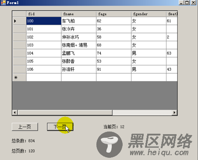The image size is (198, 160).
Task: Select the fgender cell 男 in row 104
Action: click(148, 53)
